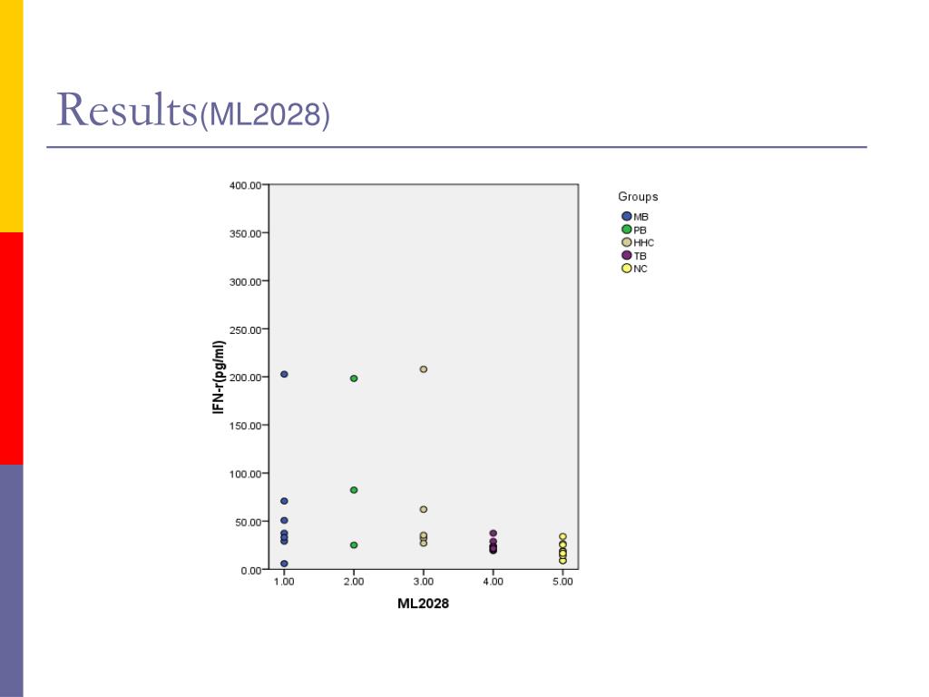Screen dimensions: 929x697
Task: Click the TB purple legend swatch
Action: point(626,255)
